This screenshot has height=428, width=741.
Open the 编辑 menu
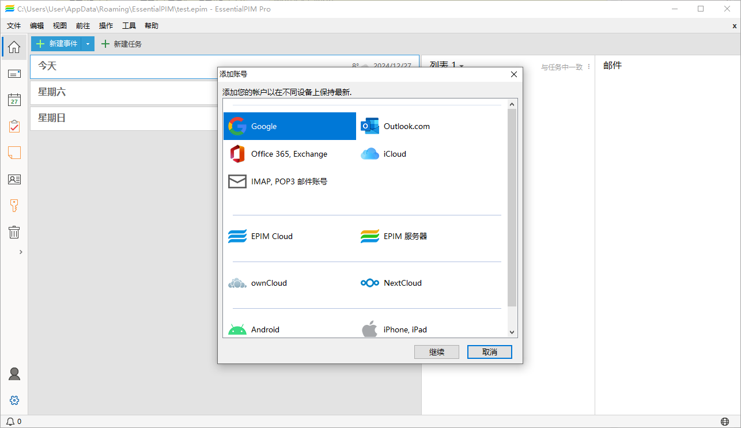pyautogui.click(x=37, y=26)
